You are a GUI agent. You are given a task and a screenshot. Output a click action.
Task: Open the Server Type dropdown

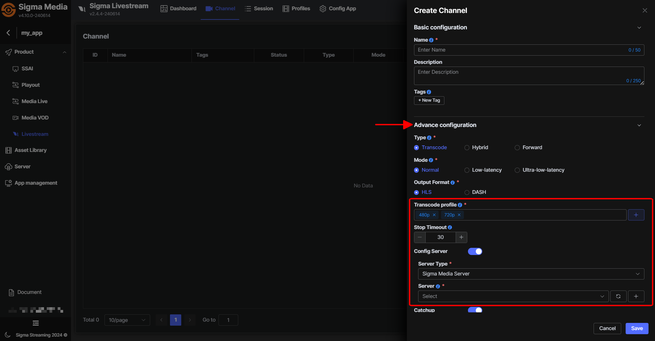531,274
